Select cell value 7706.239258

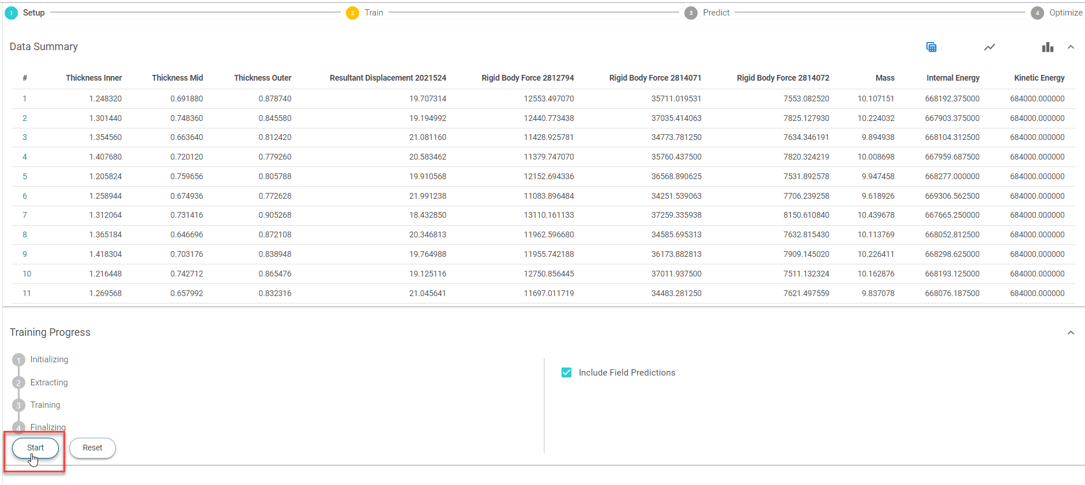pos(807,196)
